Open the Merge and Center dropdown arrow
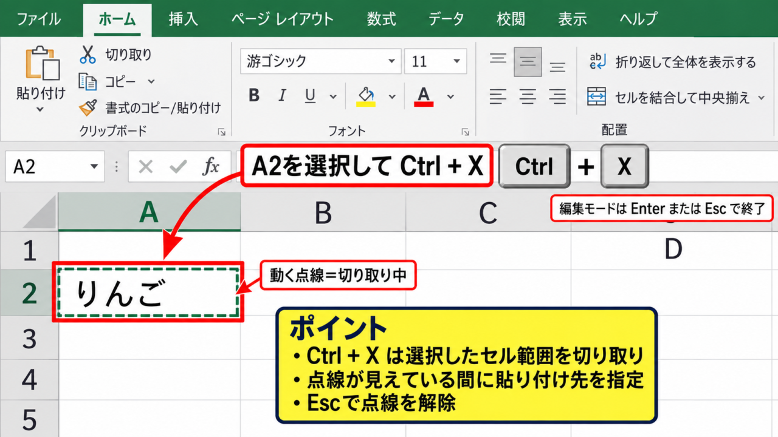The image size is (778, 437). 762,97
